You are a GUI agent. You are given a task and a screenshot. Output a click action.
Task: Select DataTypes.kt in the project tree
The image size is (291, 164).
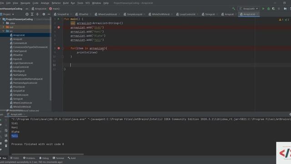[20, 51]
